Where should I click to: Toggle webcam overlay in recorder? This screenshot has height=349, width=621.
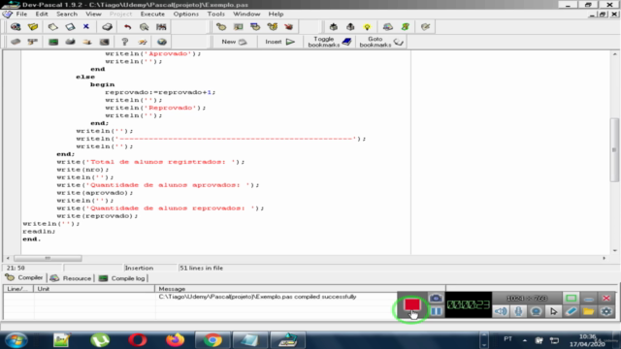tap(536, 311)
